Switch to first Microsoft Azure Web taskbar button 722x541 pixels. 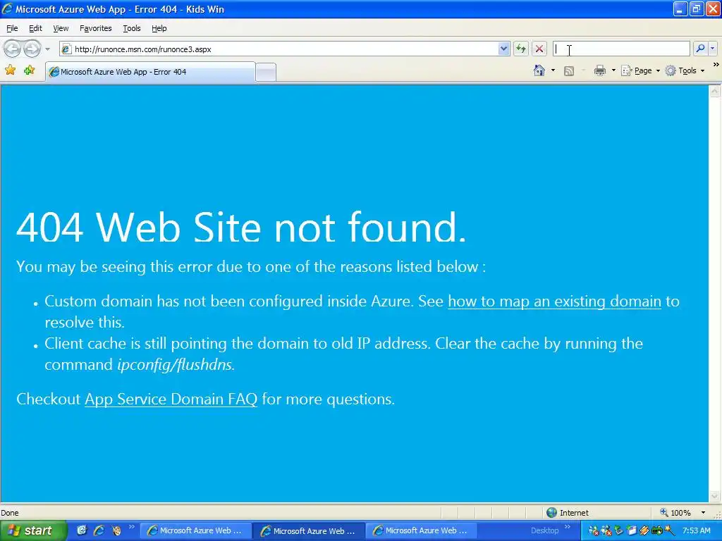tap(195, 530)
